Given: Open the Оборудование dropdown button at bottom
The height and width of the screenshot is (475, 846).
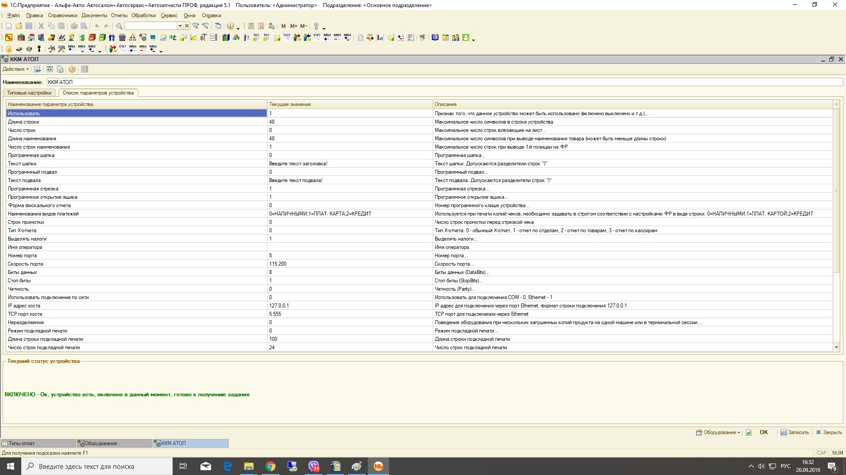Looking at the screenshot, I should tap(718, 432).
